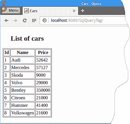130x124 pixels.
Task: Click Id cell in Mercedes row
Action: pyautogui.click(x=7, y=68)
